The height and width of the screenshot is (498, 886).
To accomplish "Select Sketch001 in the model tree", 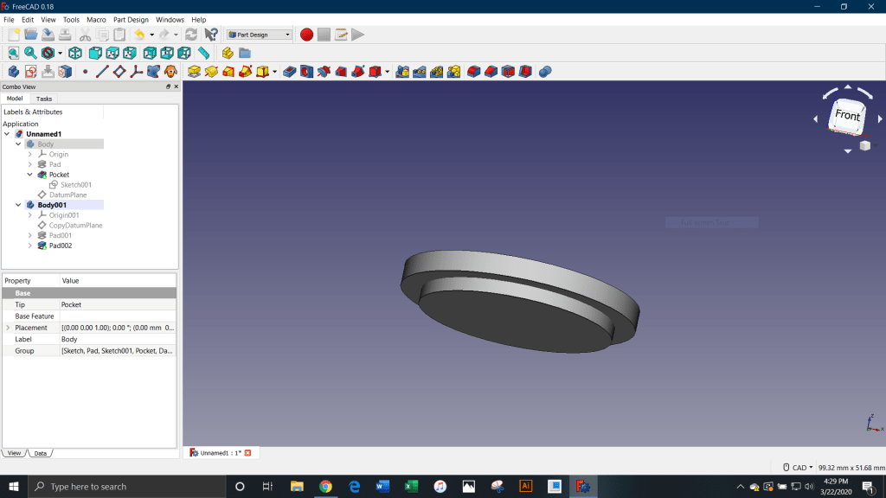I will pyautogui.click(x=75, y=185).
